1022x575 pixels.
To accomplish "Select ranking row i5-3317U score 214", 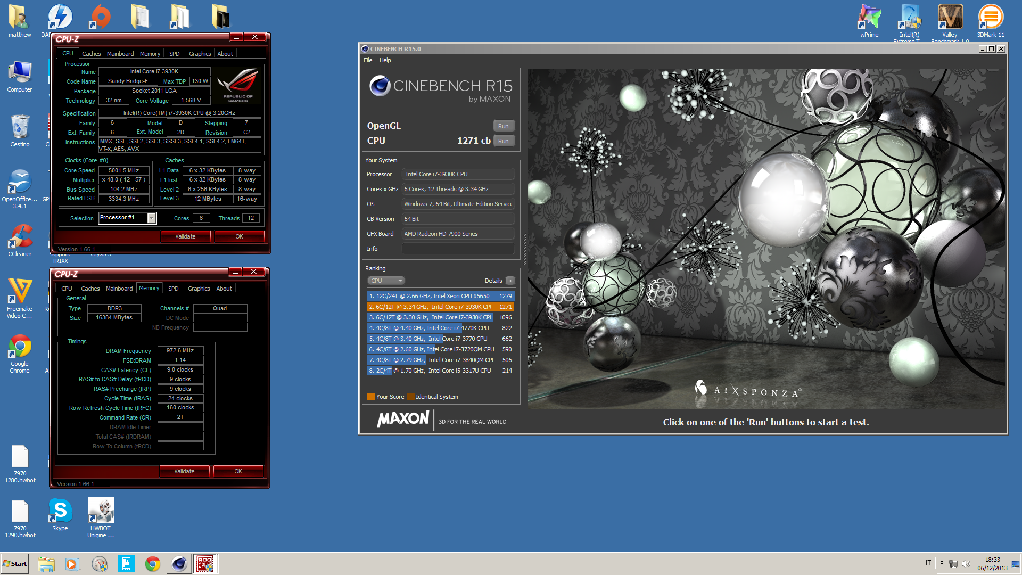I will click(441, 371).
